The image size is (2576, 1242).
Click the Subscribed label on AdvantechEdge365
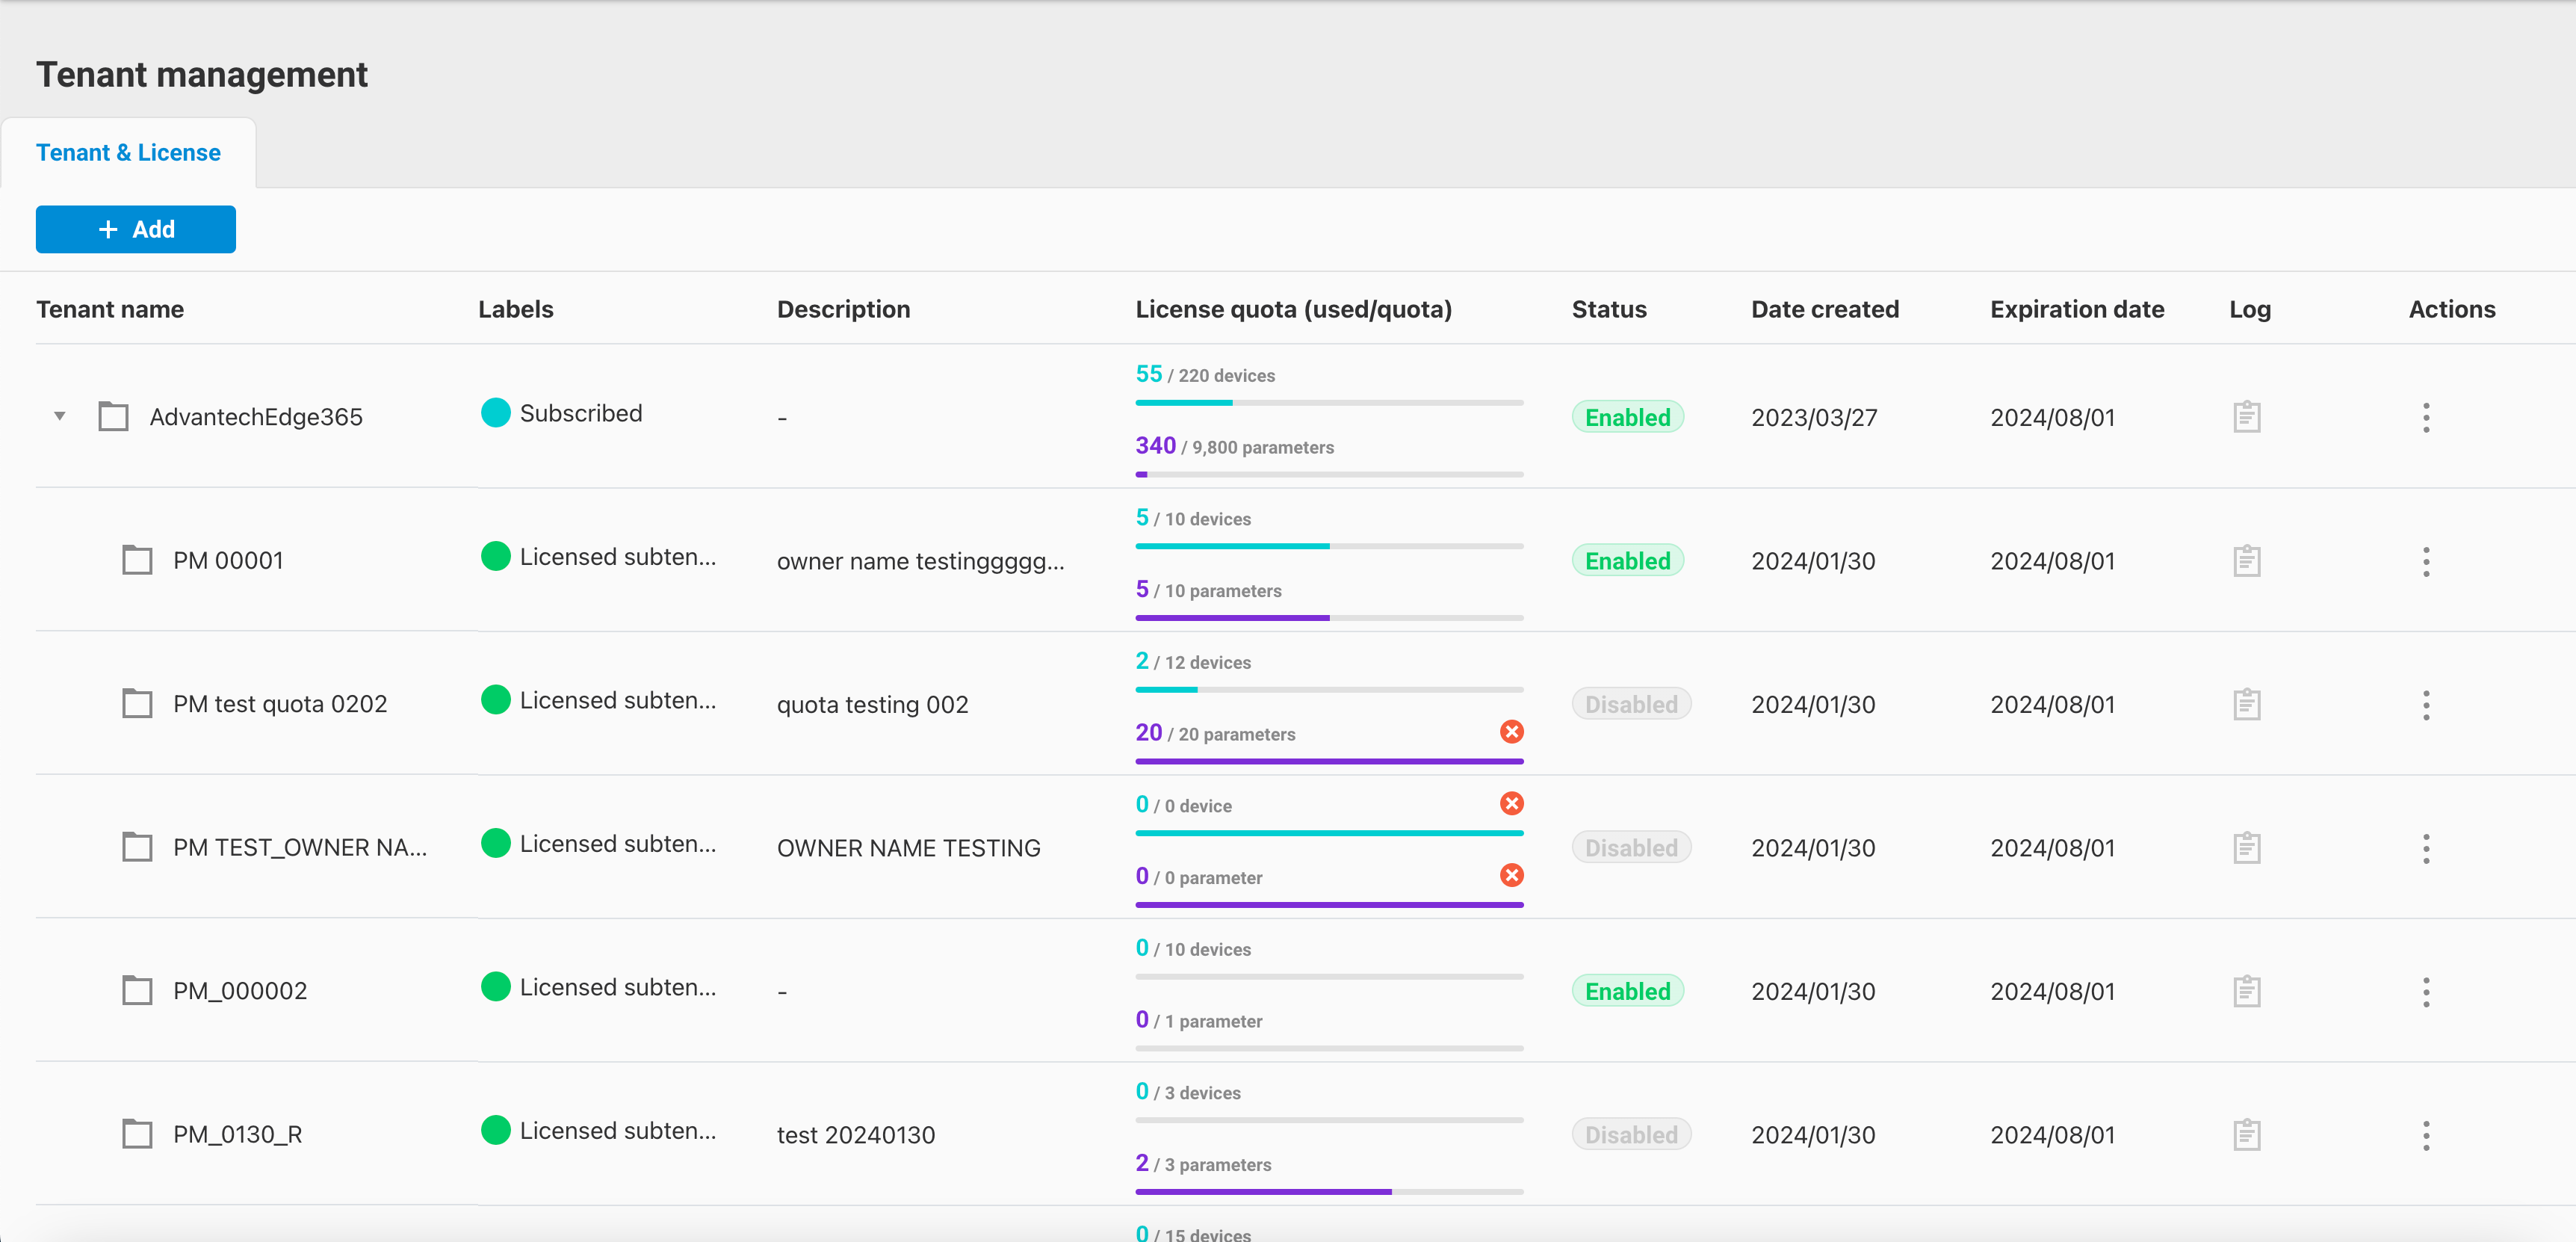click(x=580, y=412)
